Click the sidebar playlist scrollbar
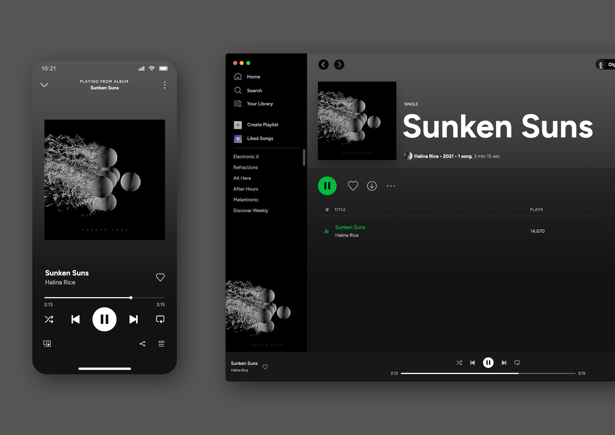 tap(304, 157)
